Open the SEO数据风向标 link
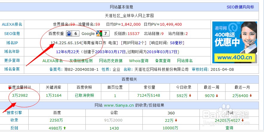The height and width of the screenshot is (132, 264). (x=240, y=7)
